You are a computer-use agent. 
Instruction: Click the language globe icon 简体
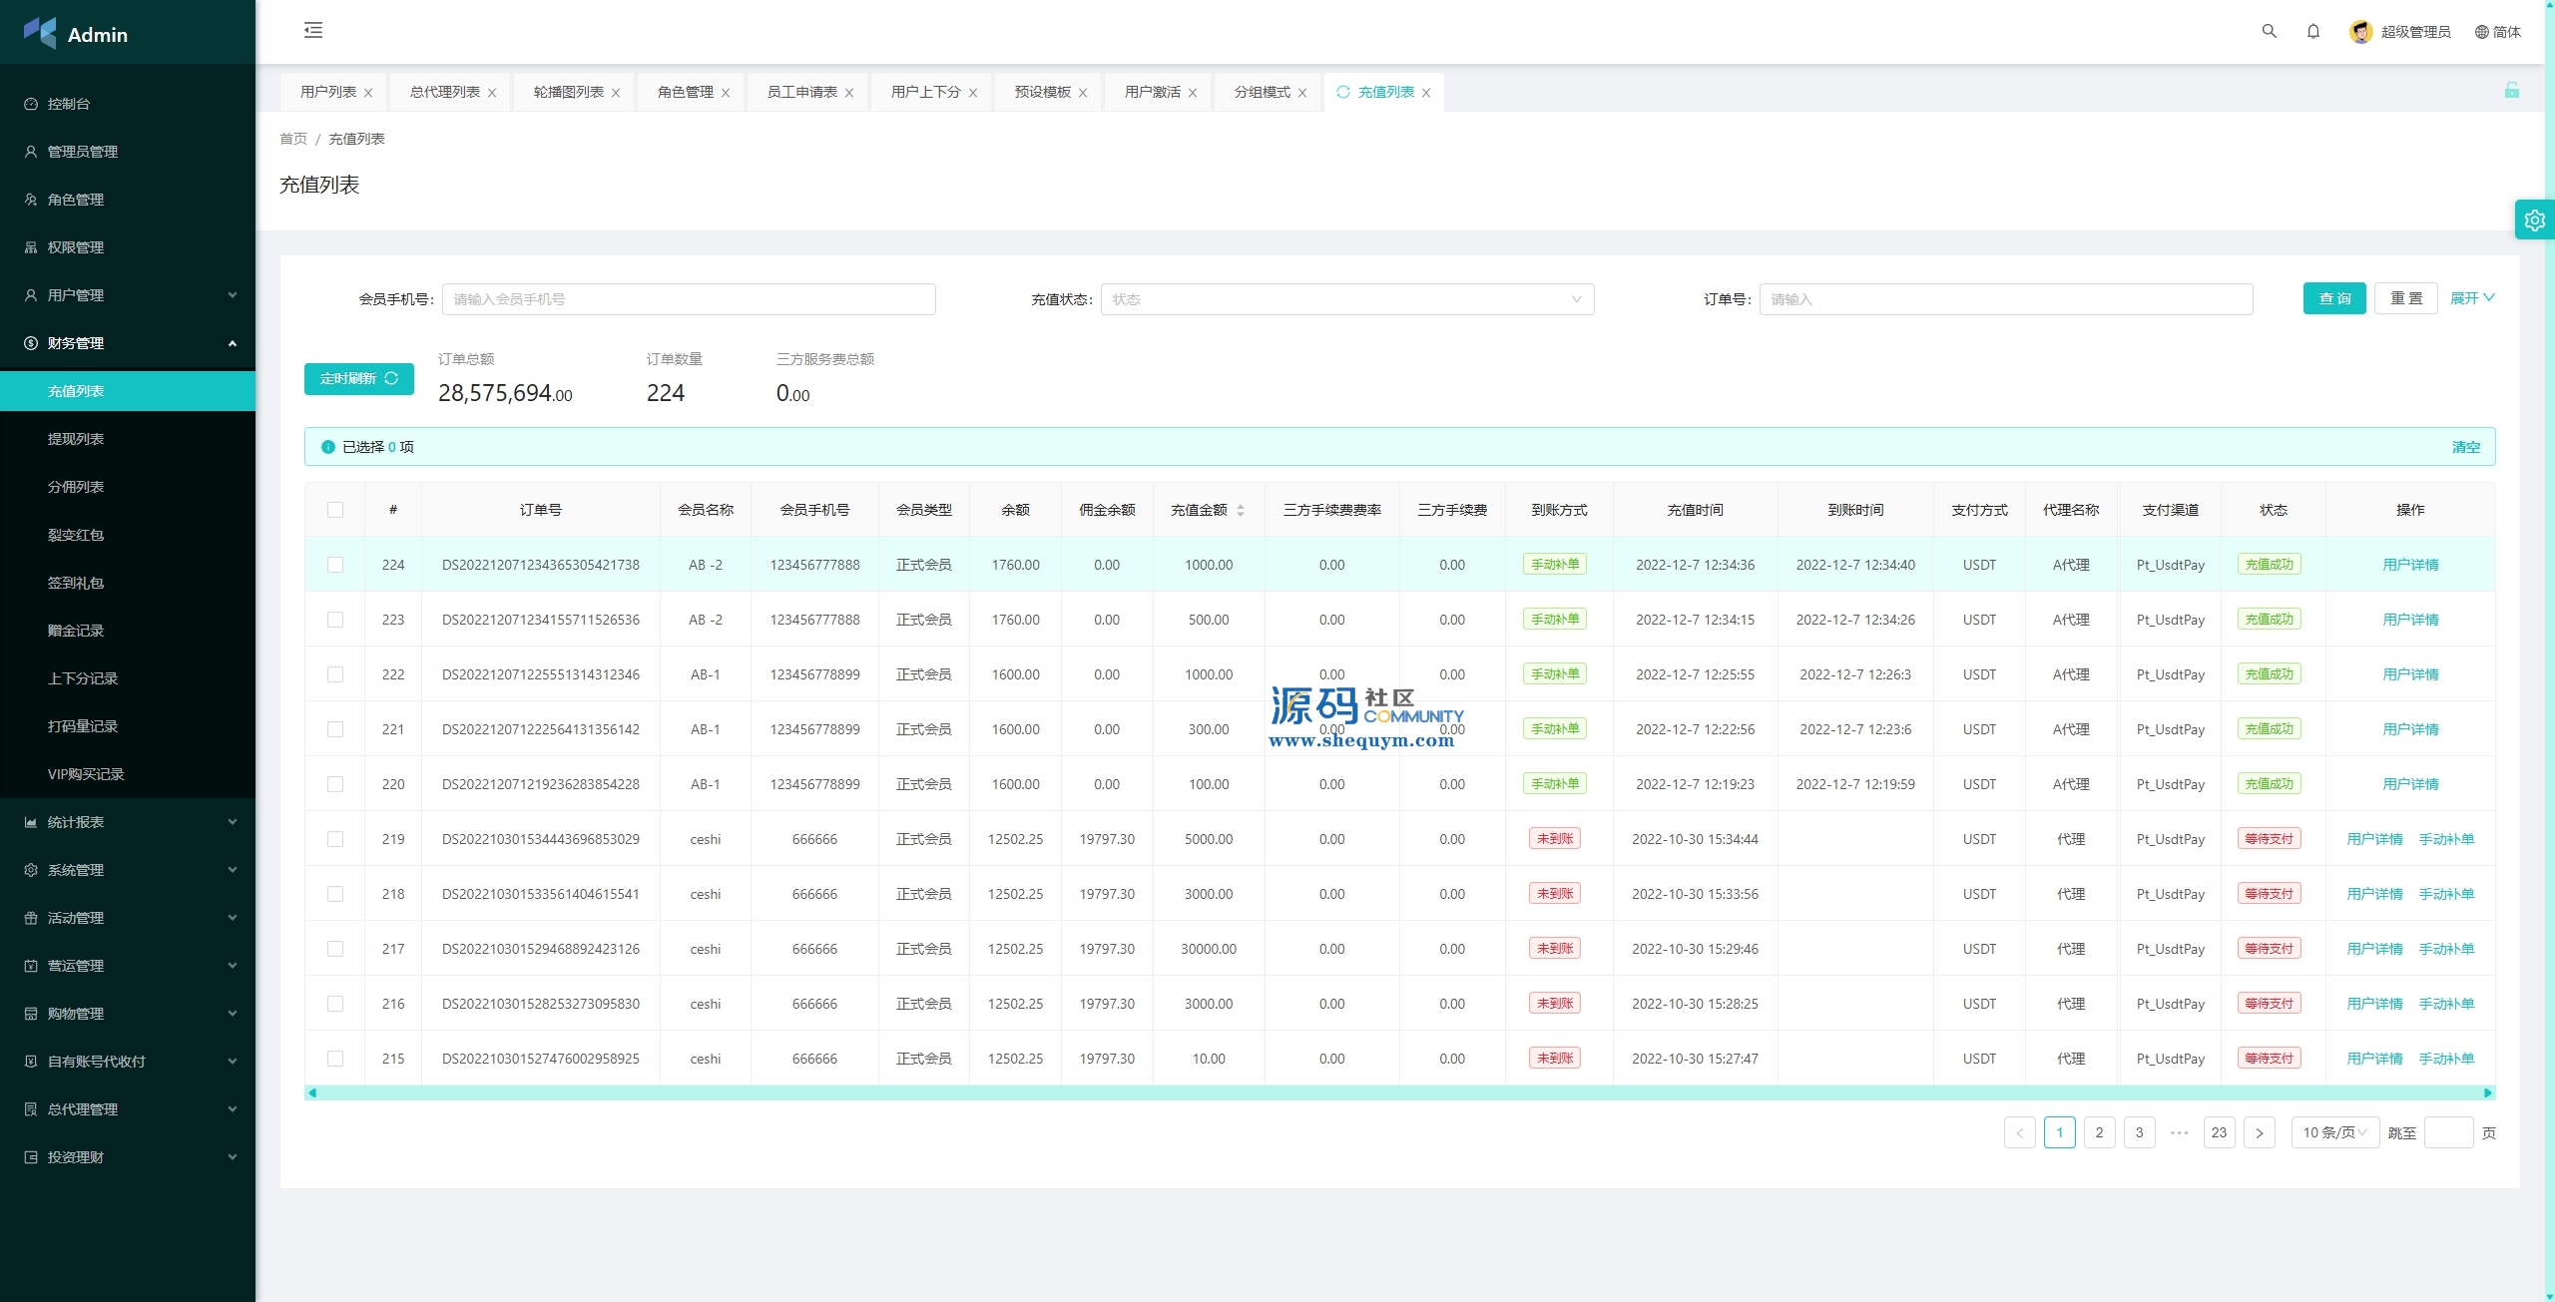[2481, 32]
